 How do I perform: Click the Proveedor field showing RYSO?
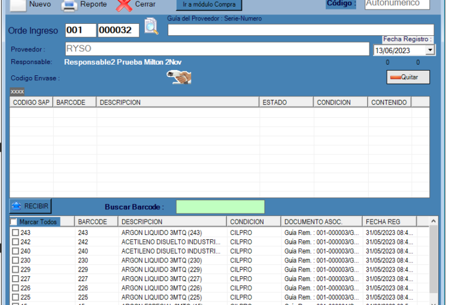217,49
